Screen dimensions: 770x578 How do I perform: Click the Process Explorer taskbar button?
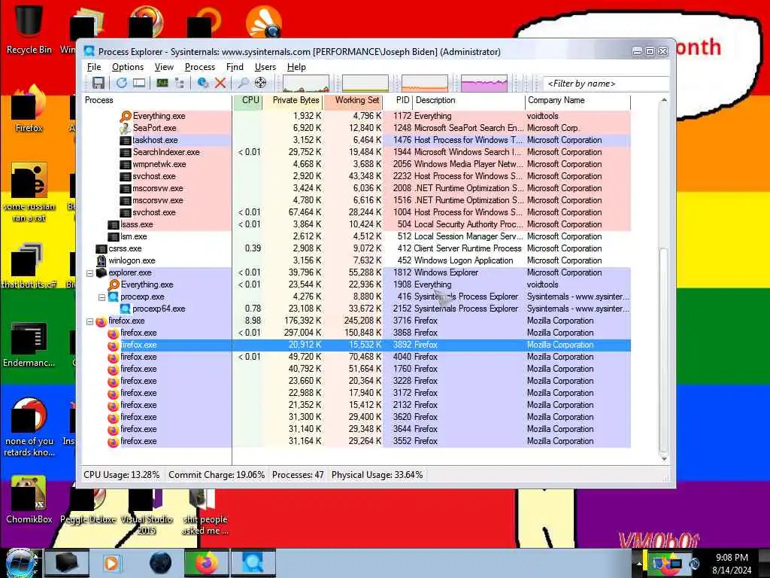pos(253,563)
